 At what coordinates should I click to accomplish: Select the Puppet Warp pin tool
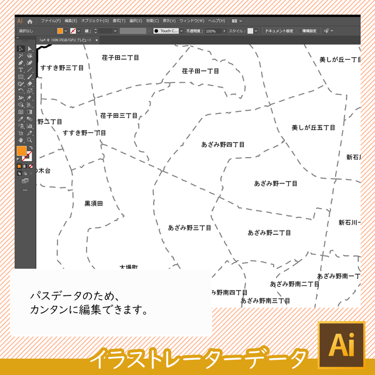30,98
